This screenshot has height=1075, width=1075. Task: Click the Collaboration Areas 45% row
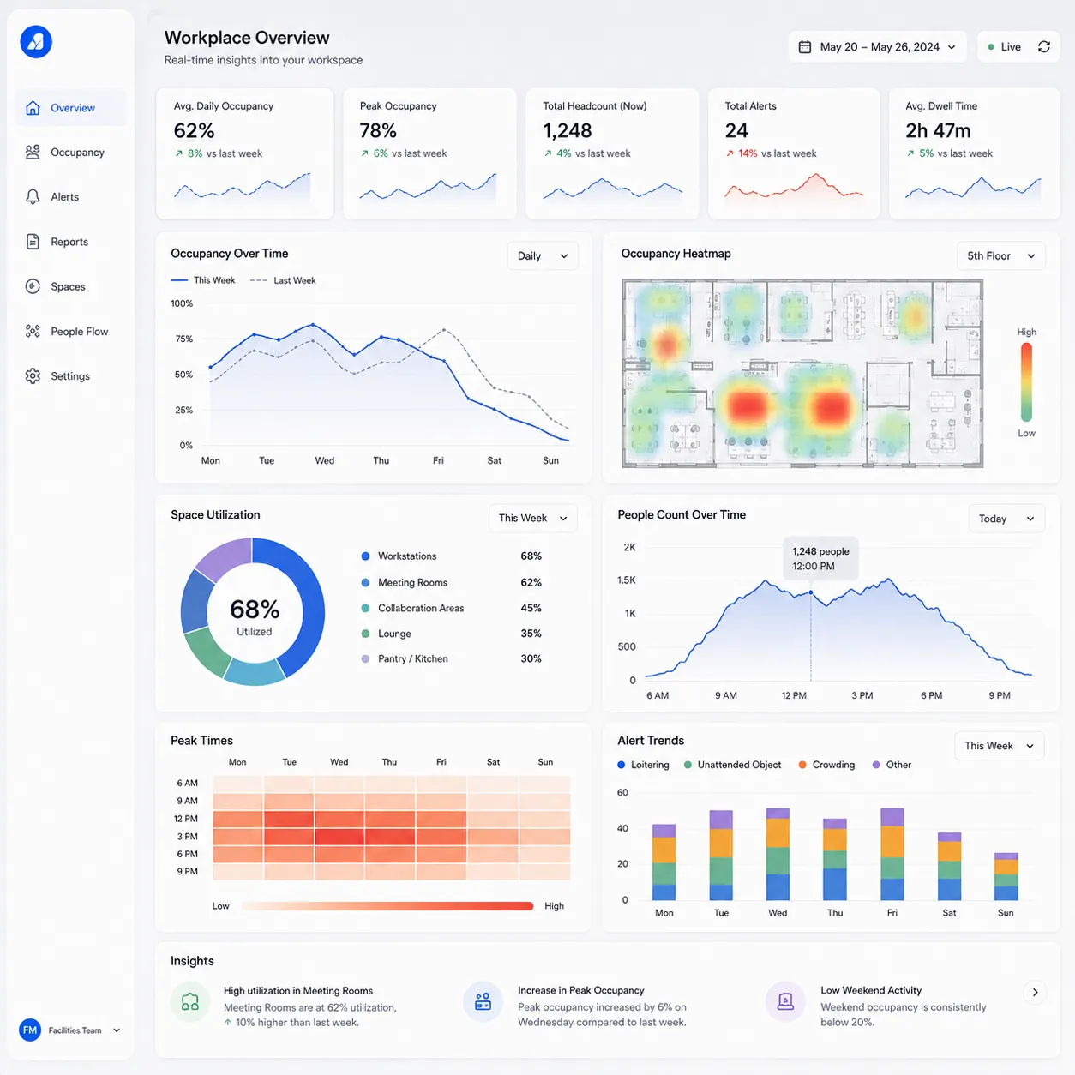(452, 608)
